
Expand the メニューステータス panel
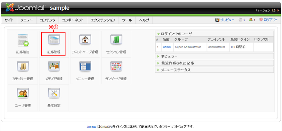[215, 70]
